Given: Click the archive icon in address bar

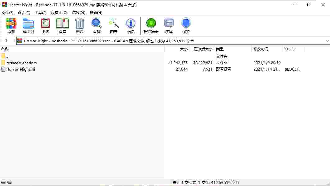Looking at the screenshot, I should click(20, 41).
